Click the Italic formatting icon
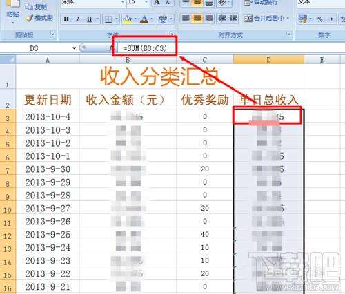Image resolution: width=345 pixels, height=294 pixels. [78, 19]
